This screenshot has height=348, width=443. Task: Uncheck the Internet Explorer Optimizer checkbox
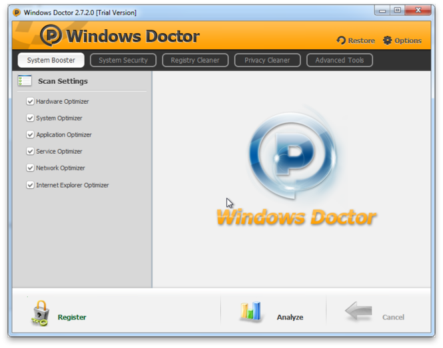click(x=30, y=185)
